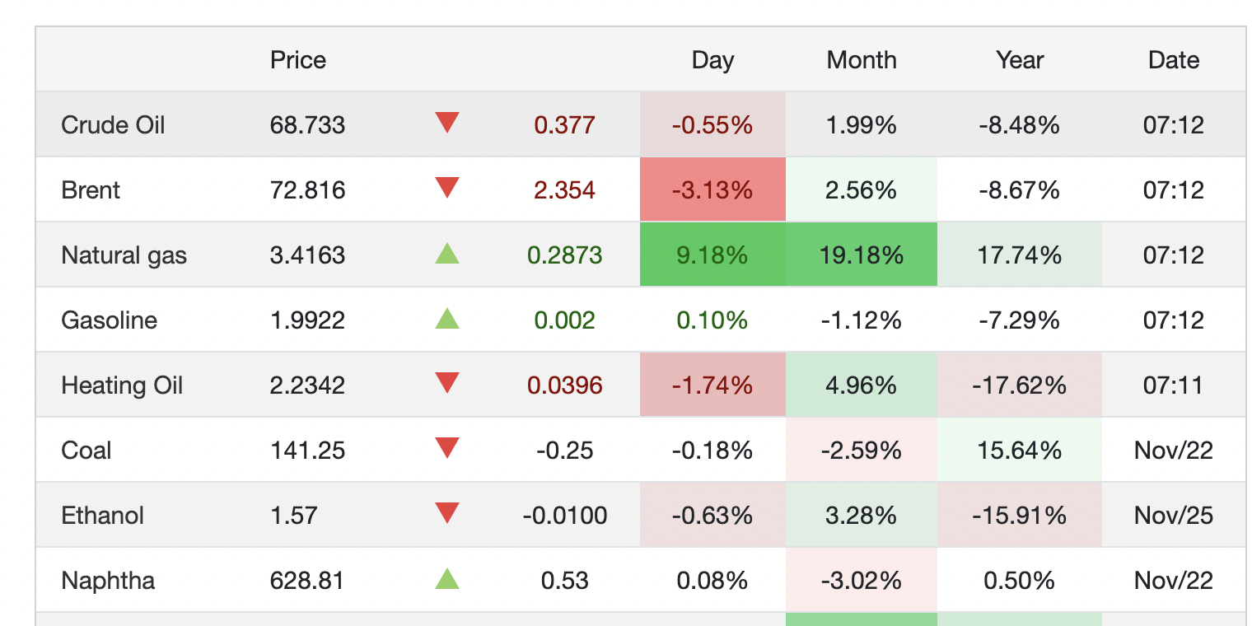Click the Naphtha year change 0.50%
The height and width of the screenshot is (626, 1252).
pyautogui.click(x=1020, y=581)
